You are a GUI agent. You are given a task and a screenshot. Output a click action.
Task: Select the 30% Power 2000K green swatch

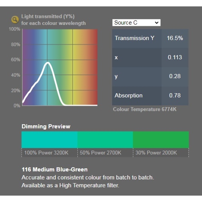(x=161, y=140)
